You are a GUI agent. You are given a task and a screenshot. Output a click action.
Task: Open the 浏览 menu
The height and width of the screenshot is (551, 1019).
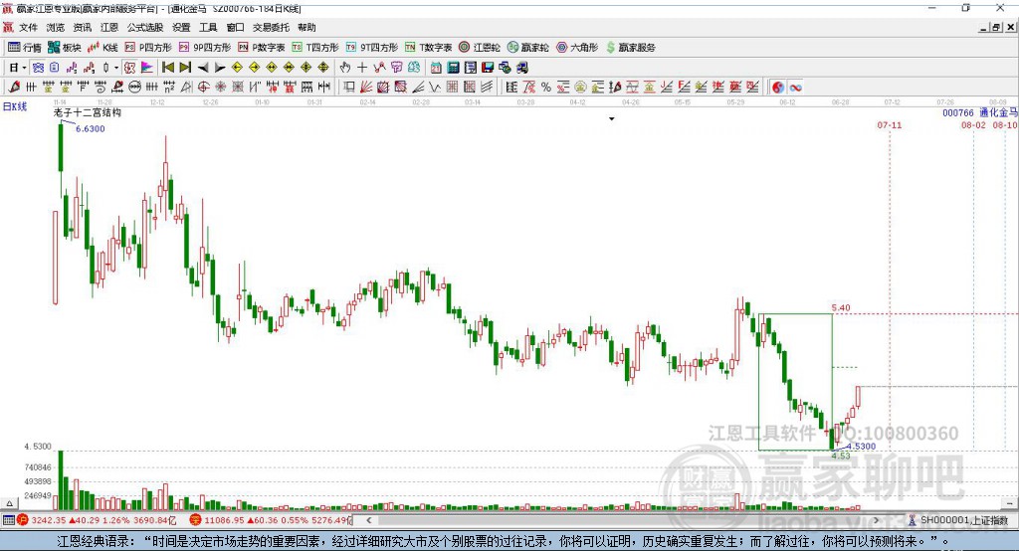56,27
